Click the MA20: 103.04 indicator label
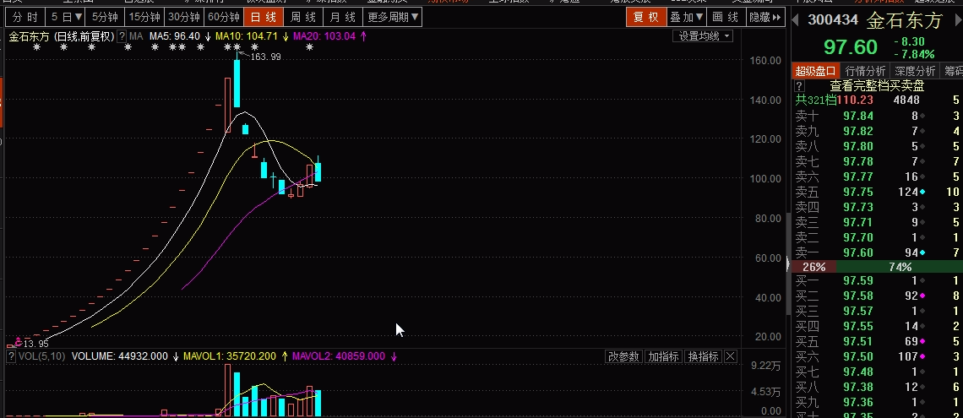Viewport: 963px width, 418px height. tap(324, 36)
